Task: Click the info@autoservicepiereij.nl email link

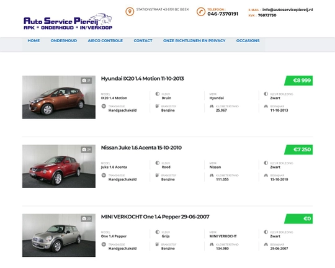Action: [288, 10]
